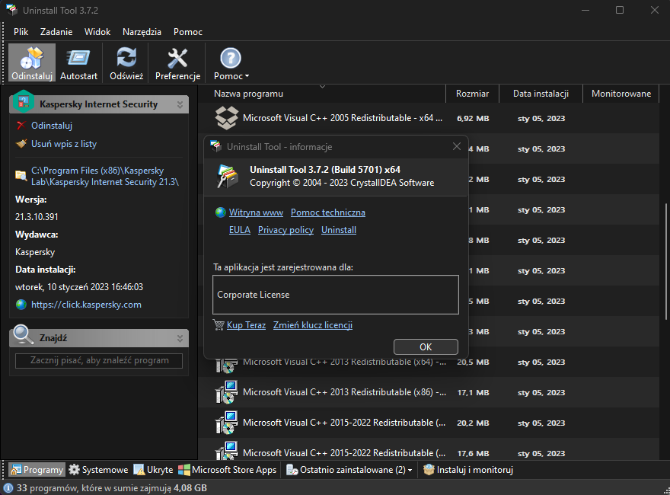Viewport: 670px width, 495px height.
Task: Click globe icon beside click.kaspersky.com
Action: pyautogui.click(x=21, y=305)
